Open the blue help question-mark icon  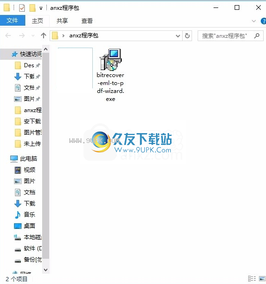[x=263, y=21]
